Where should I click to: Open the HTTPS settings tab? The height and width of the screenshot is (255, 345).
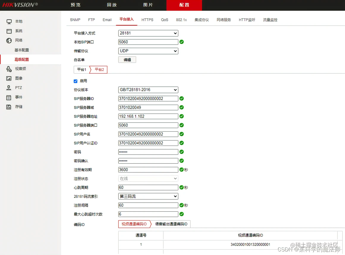pyautogui.click(x=147, y=20)
